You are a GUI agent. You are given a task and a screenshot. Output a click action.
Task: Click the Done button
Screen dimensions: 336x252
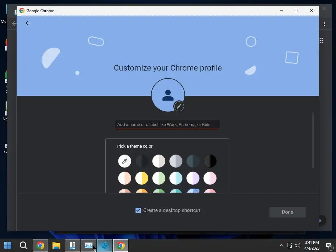click(x=287, y=212)
